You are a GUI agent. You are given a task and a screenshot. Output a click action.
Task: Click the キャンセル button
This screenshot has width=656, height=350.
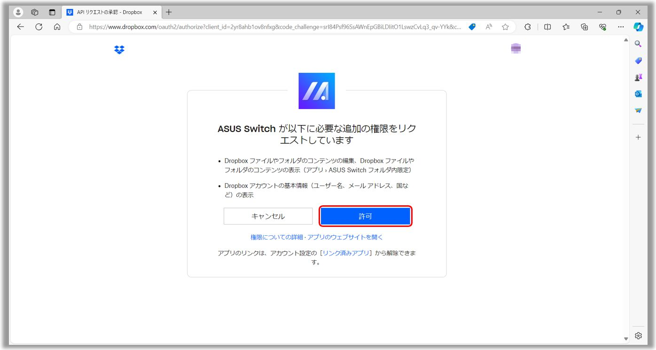click(268, 216)
